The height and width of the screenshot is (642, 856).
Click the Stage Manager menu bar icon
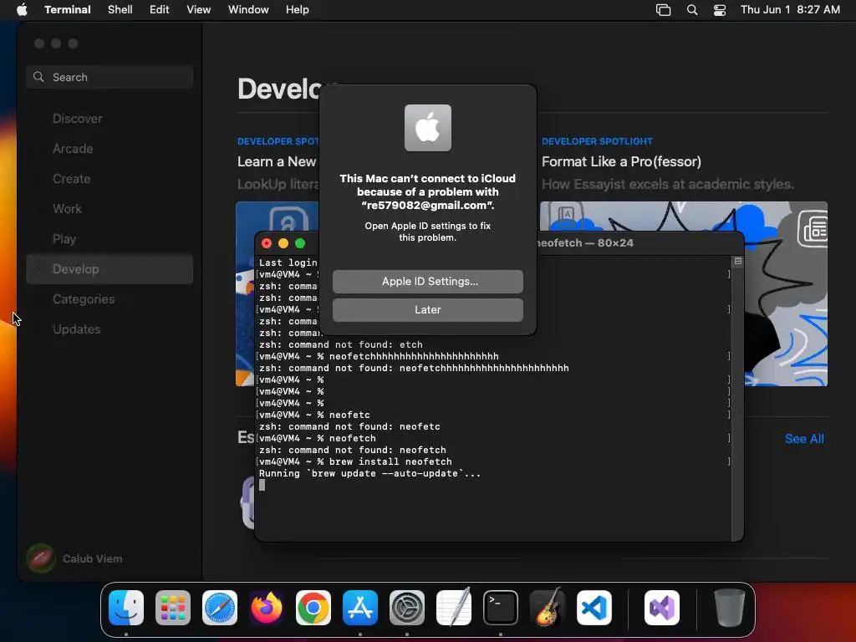point(663,9)
